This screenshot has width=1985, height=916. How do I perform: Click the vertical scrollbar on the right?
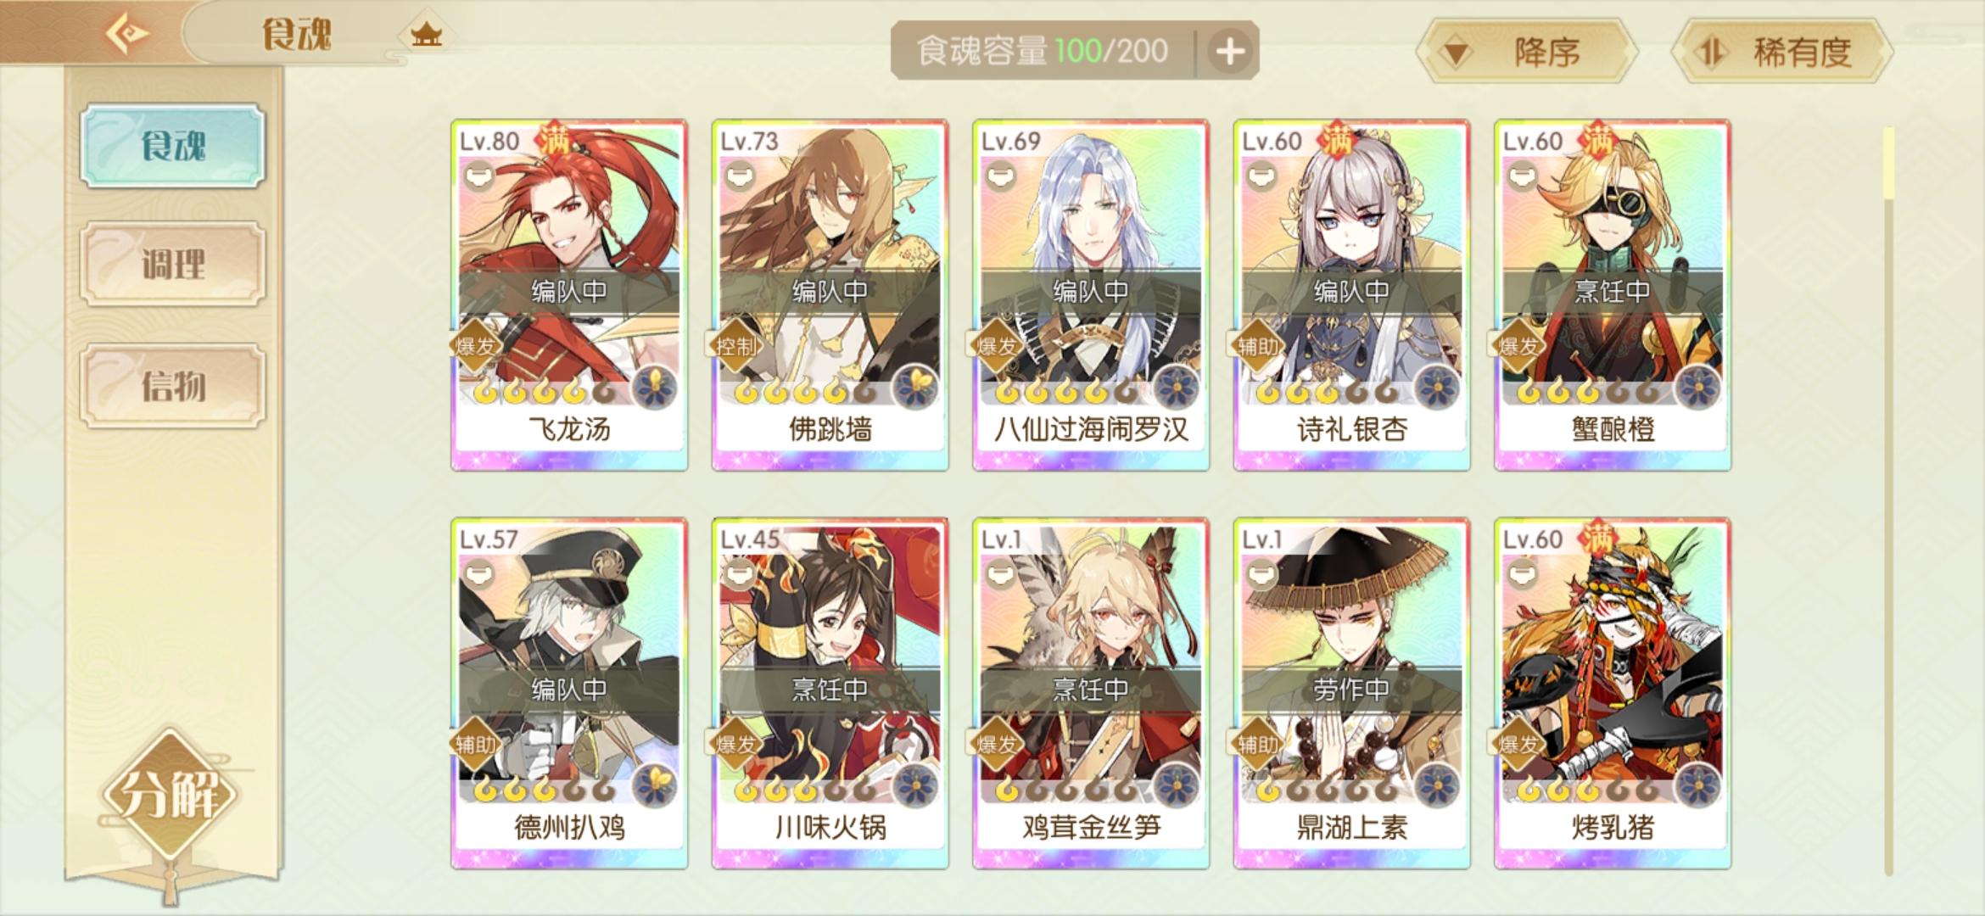click(x=1888, y=500)
